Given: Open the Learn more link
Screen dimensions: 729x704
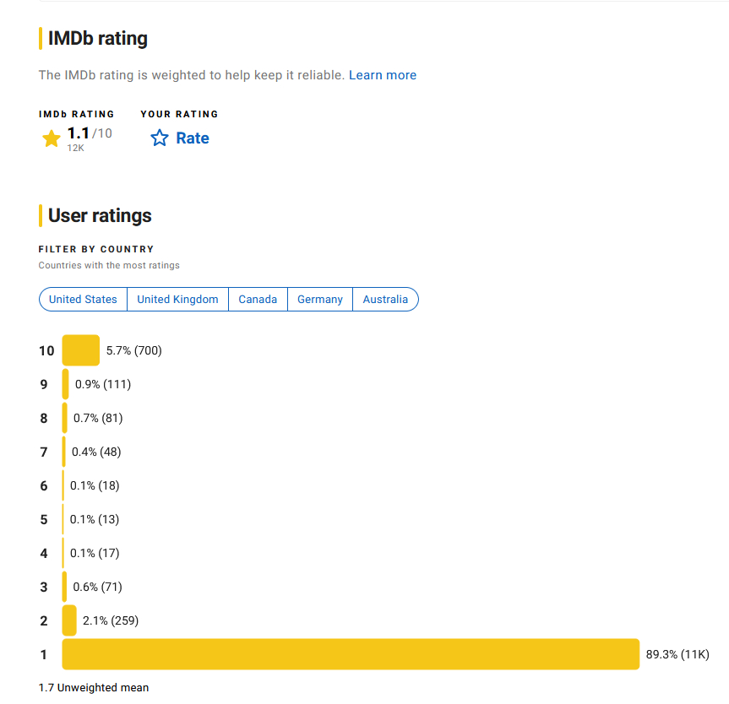Looking at the screenshot, I should pyautogui.click(x=383, y=75).
